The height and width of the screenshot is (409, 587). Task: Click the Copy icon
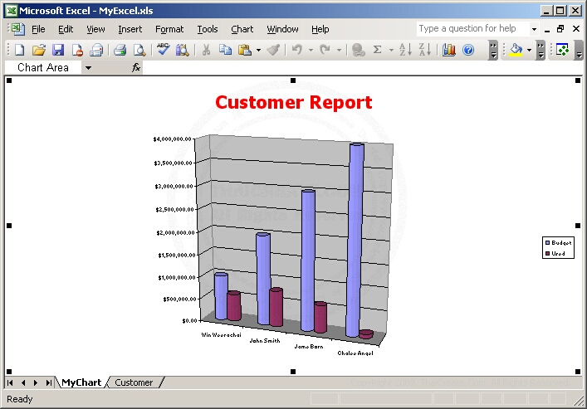[225, 50]
